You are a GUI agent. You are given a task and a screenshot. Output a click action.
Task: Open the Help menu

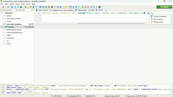34,4
